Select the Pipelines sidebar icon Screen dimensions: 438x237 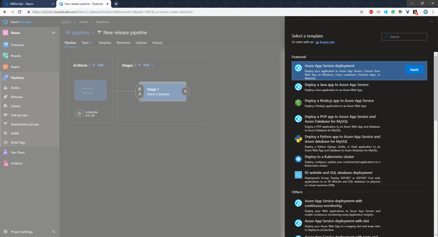click(x=5, y=78)
